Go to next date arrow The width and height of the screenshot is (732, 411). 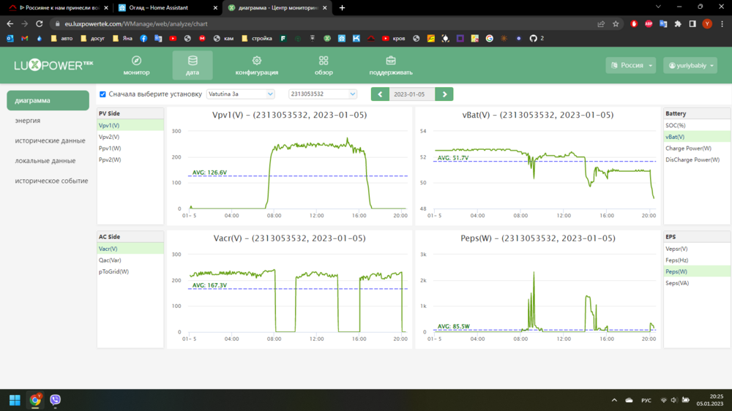point(444,94)
